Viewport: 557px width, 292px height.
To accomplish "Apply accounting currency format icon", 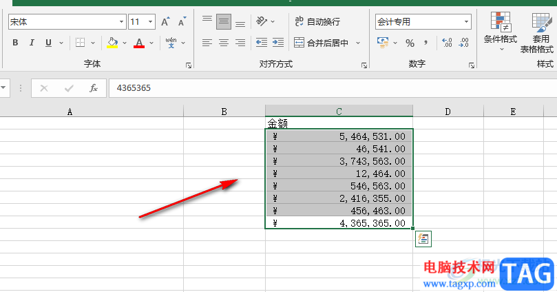I will pyautogui.click(x=383, y=43).
